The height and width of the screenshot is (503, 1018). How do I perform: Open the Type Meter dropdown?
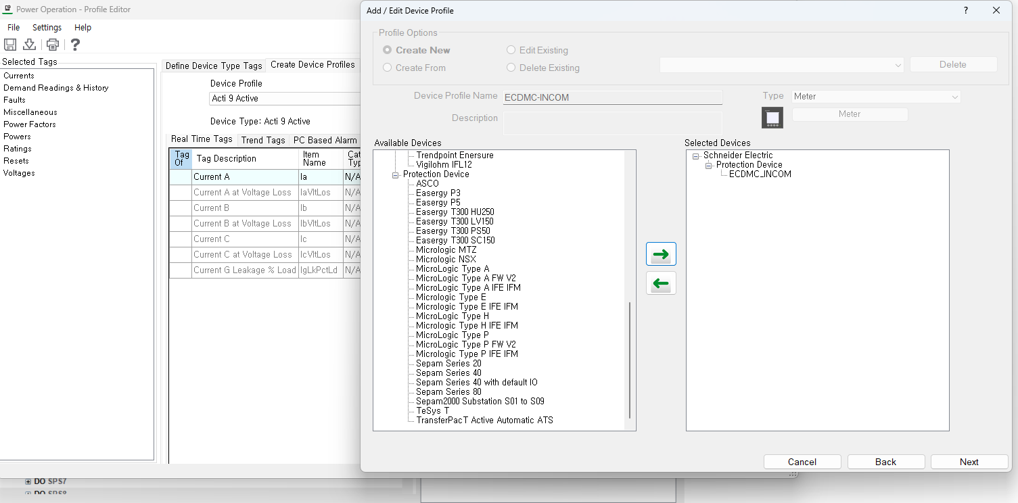point(876,97)
